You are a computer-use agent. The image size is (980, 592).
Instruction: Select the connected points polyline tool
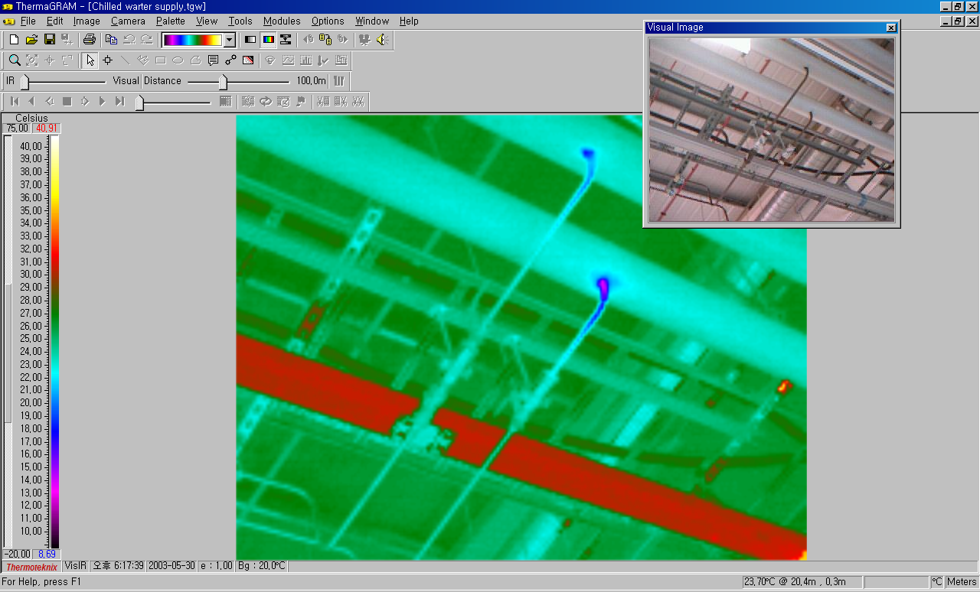pyautogui.click(x=230, y=60)
